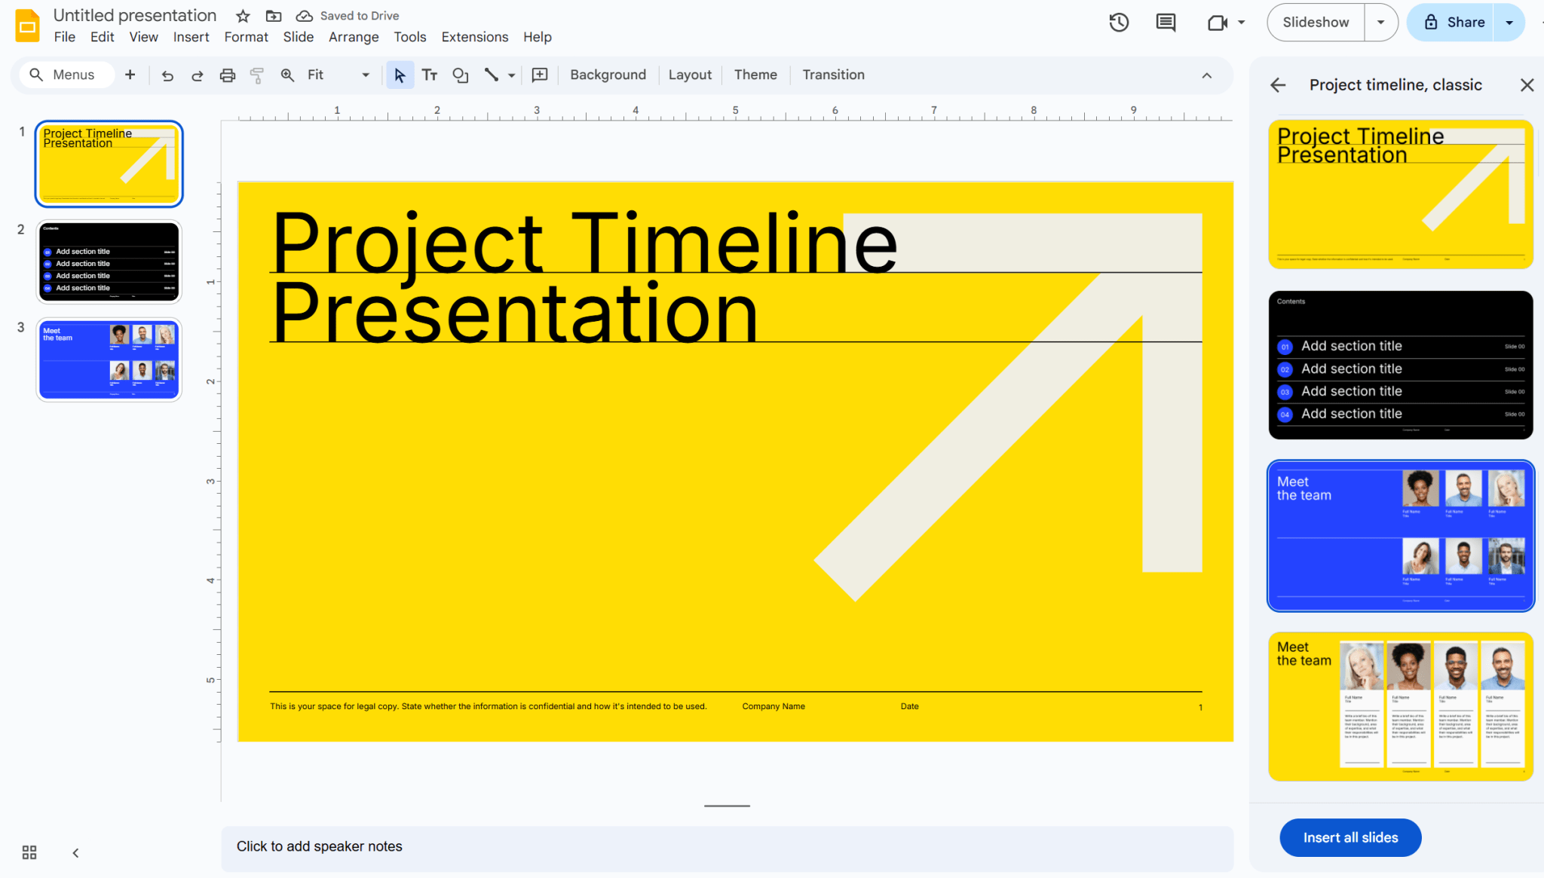
Task: Activate the Select cursor tool
Action: pyautogui.click(x=400, y=75)
